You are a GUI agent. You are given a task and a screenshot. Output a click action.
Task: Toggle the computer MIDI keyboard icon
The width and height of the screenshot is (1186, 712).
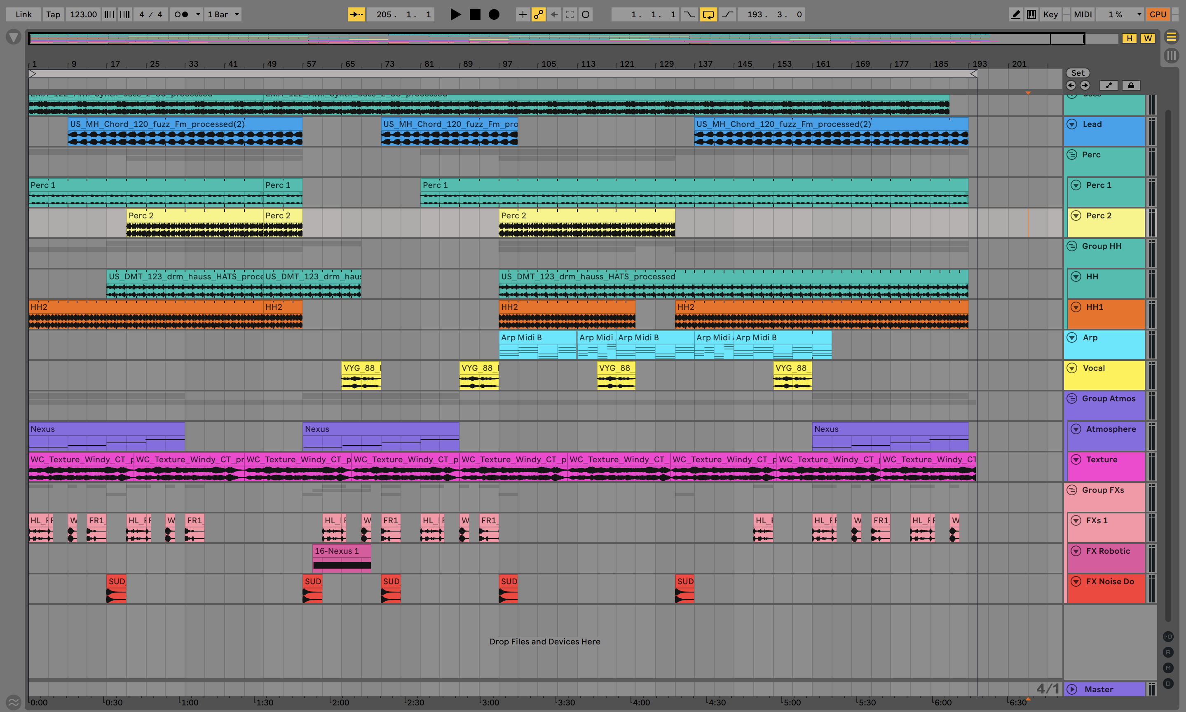coord(1031,14)
